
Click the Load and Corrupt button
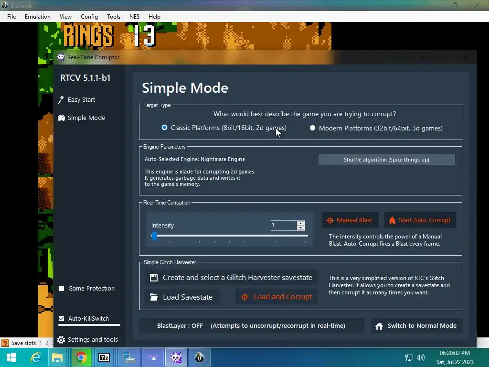tap(277, 297)
